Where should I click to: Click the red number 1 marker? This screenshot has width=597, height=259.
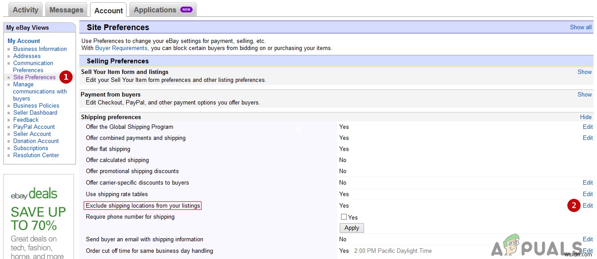pos(66,77)
